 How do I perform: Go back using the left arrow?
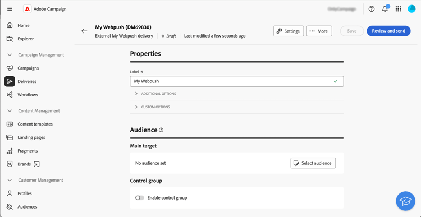[x=84, y=31]
